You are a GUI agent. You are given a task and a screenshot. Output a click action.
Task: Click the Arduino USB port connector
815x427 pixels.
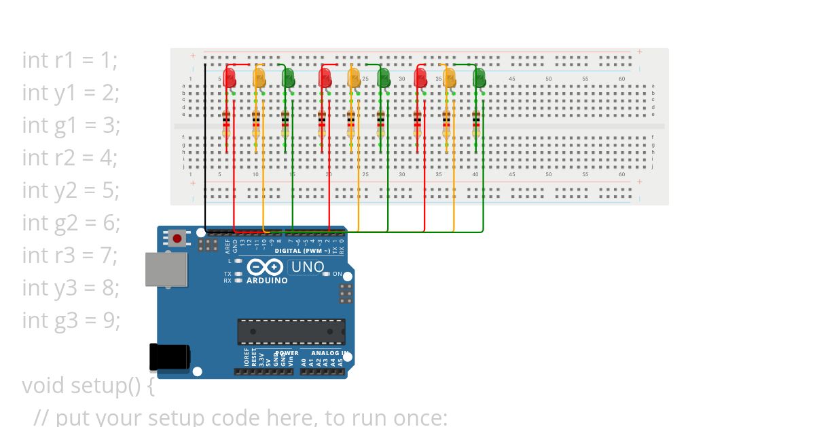point(166,269)
